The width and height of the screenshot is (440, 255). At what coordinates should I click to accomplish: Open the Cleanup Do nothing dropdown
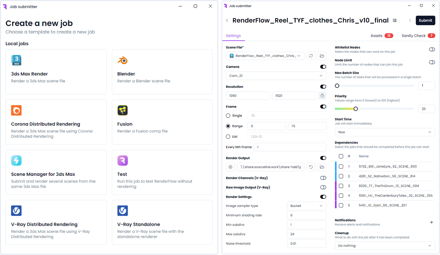[385, 246]
